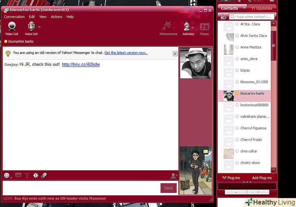Focus the contact search field
The height and width of the screenshot is (207, 296).
tap(252, 17)
